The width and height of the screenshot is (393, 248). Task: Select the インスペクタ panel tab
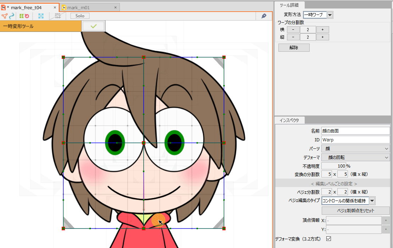[289, 120]
